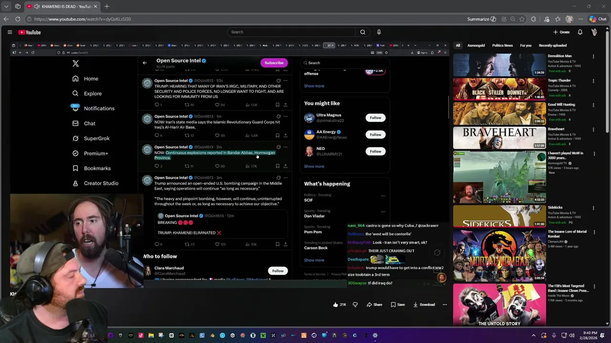Go back with the browser back arrow

click(x=6, y=19)
